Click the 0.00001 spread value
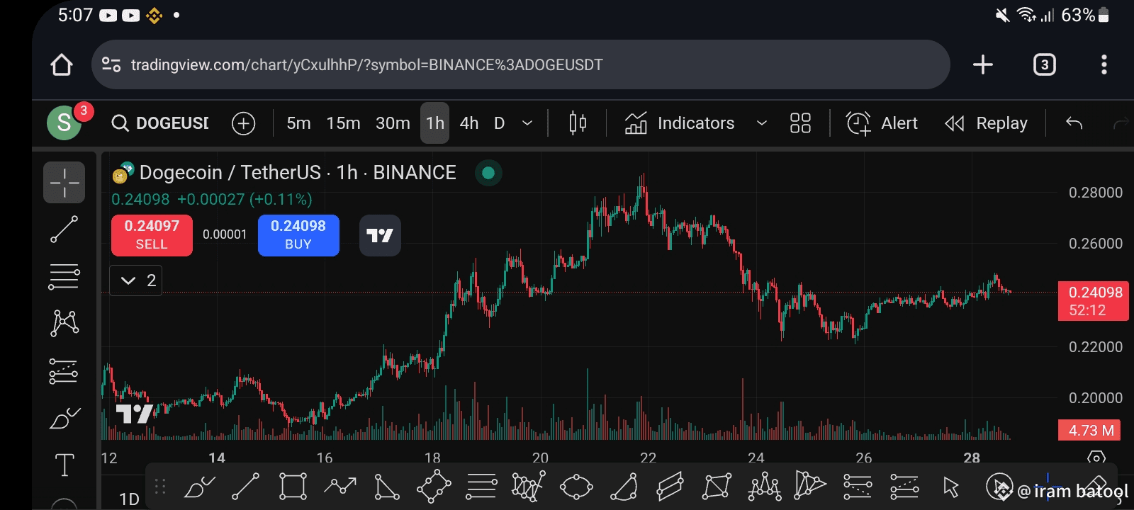The image size is (1134, 510). click(225, 234)
